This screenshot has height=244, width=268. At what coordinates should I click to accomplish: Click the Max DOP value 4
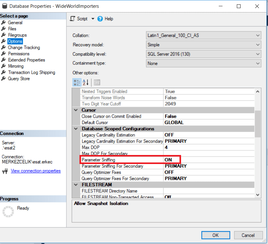pyautogui.click(x=166, y=147)
